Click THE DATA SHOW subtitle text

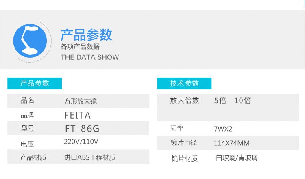point(90,57)
